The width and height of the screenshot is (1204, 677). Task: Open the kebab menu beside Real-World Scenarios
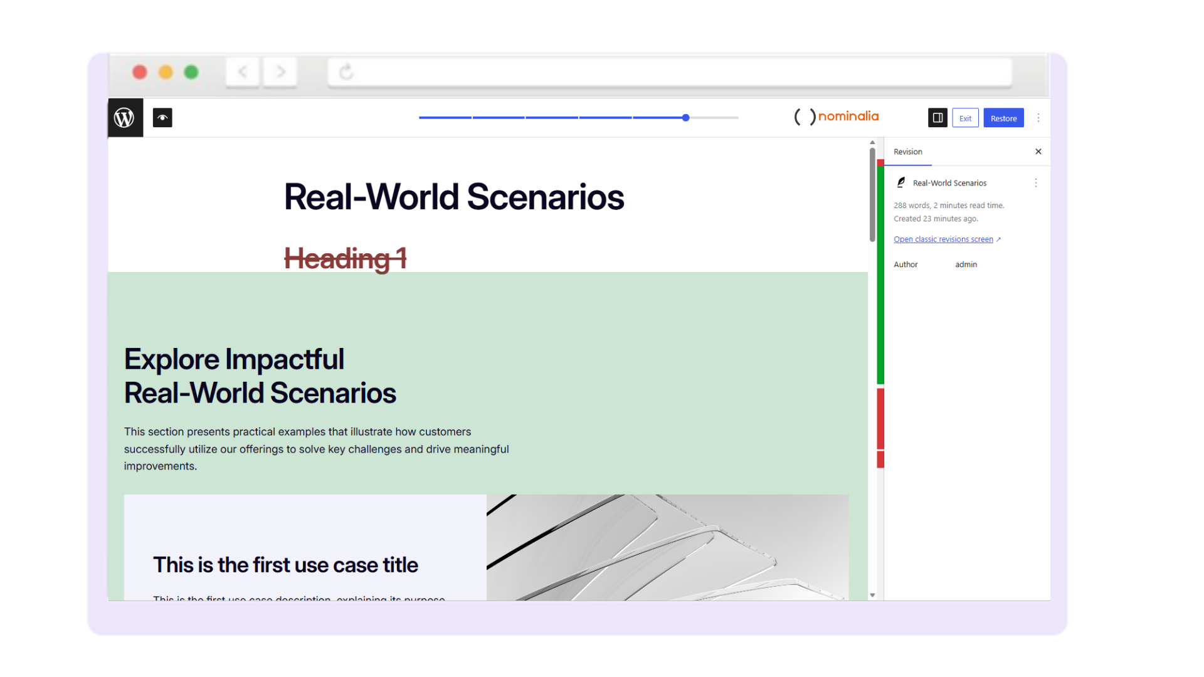click(1036, 182)
